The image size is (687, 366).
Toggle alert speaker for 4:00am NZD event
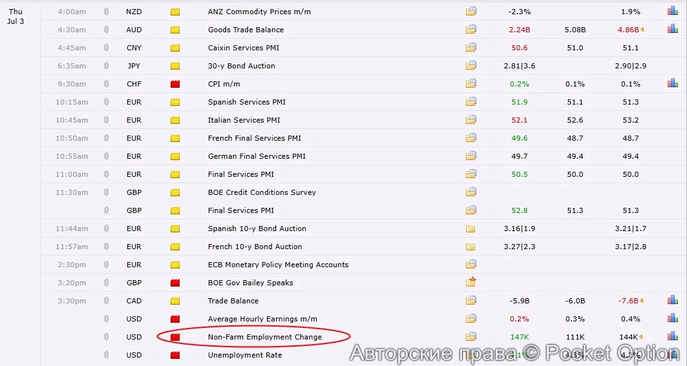coord(105,12)
